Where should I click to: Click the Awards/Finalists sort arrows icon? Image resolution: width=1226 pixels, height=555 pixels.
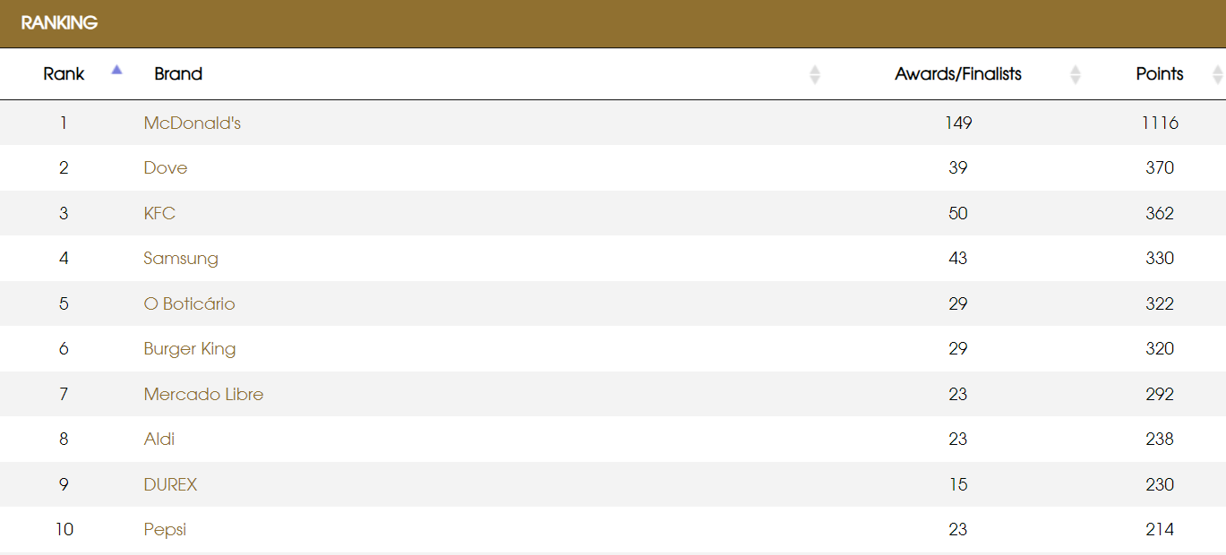pos(1075,74)
